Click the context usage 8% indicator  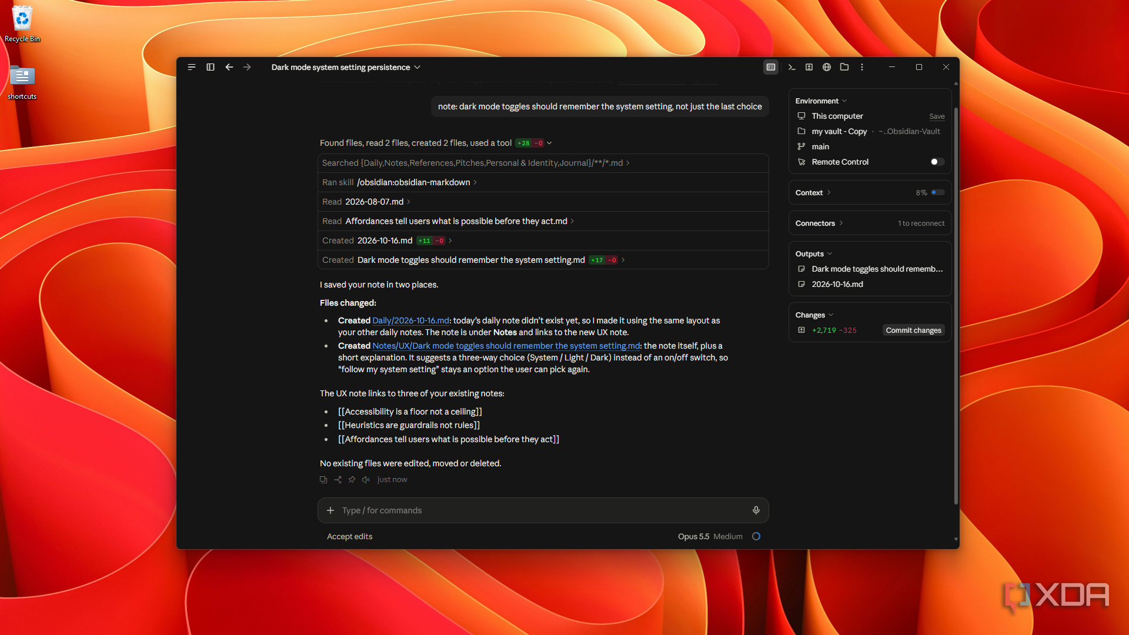pos(930,192)
